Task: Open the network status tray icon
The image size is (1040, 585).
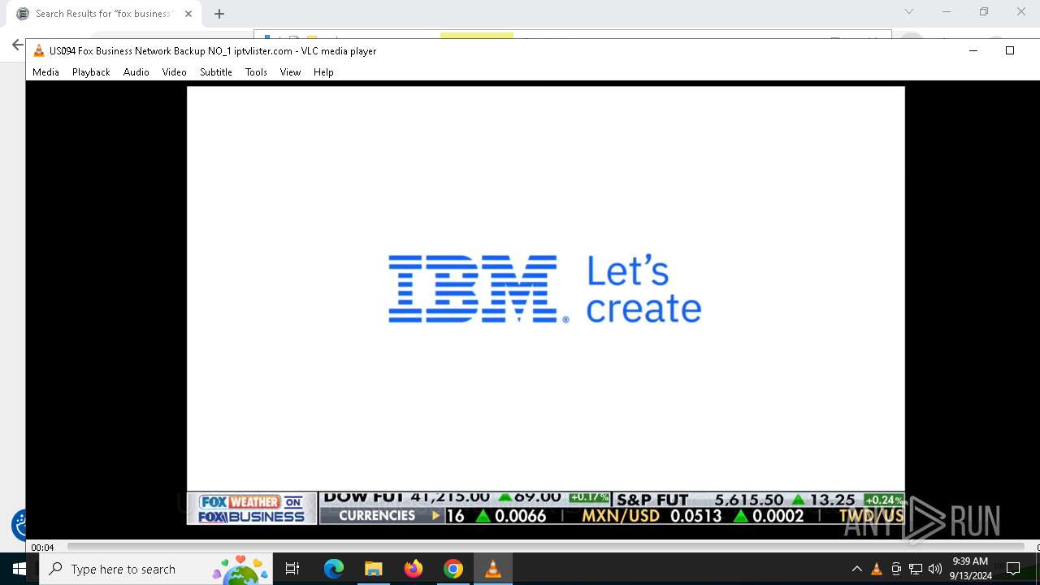Action: (916, 569)
